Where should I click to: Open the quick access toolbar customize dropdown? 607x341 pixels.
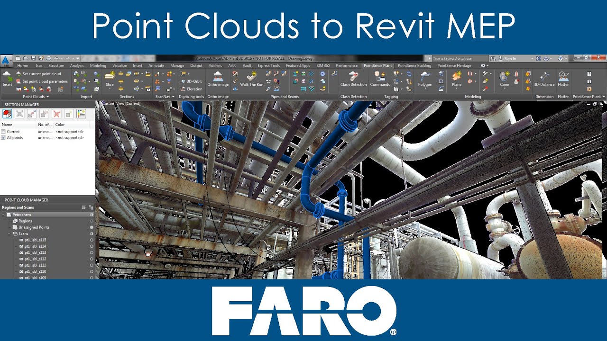pyautogui.click(x=78, y=58)
